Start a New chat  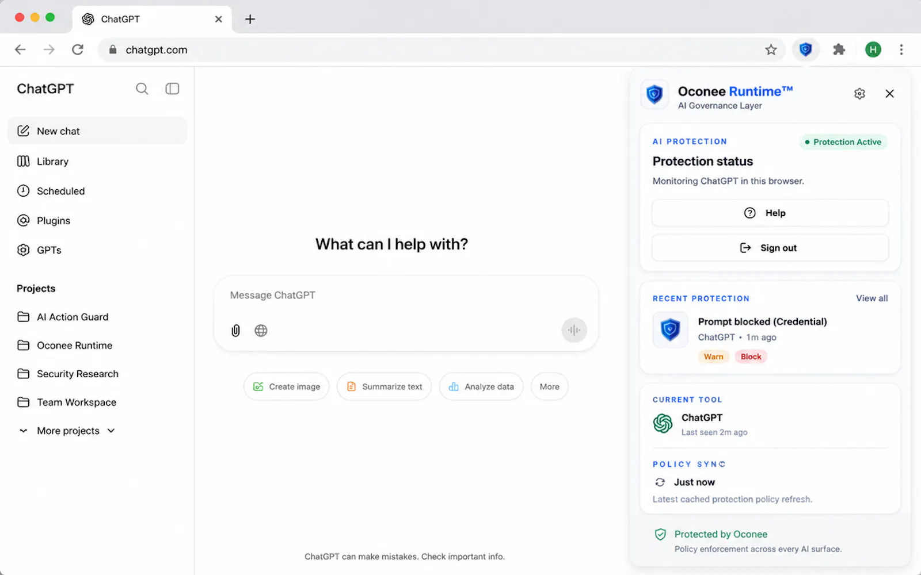(97, 131)
